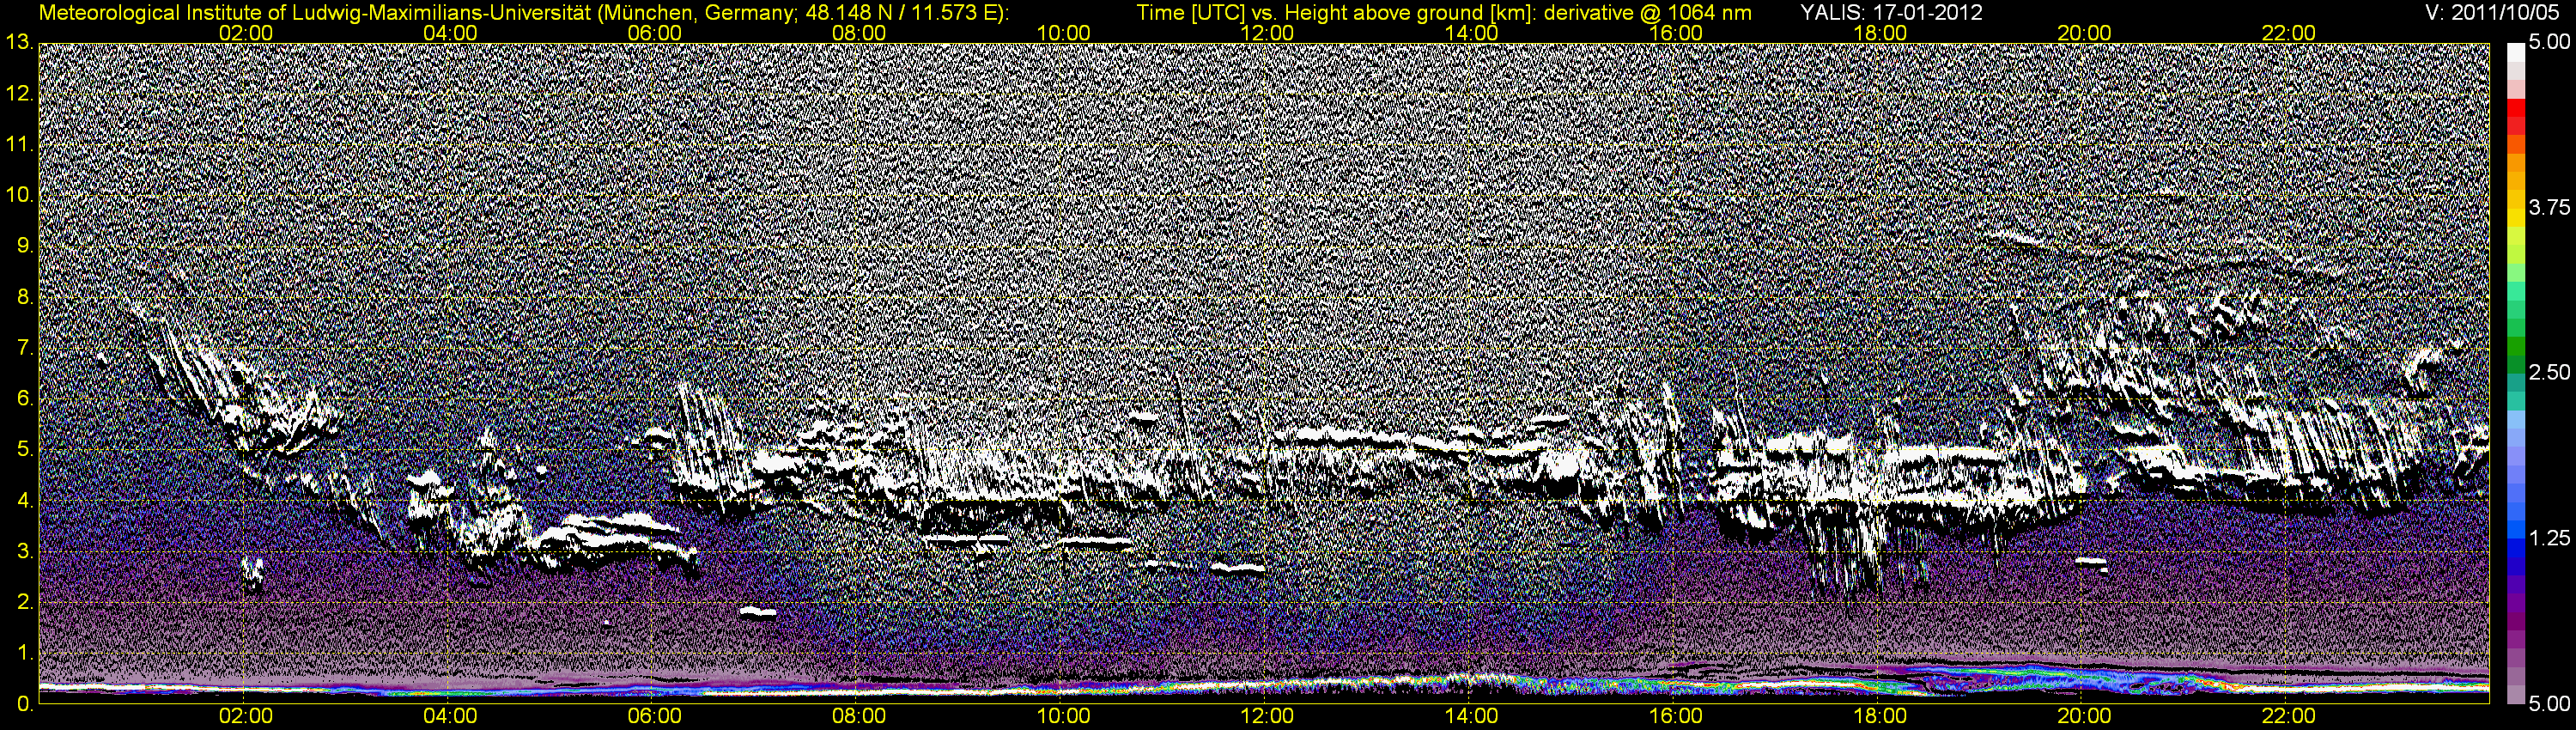Click the color scale value '1.25'

click(2549, 538)
